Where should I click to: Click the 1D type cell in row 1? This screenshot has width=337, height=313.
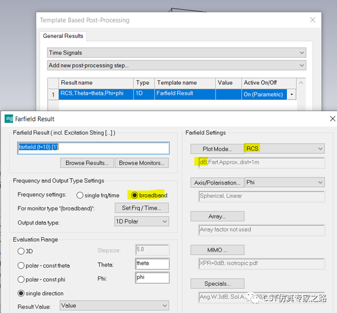tap(144, 94)
